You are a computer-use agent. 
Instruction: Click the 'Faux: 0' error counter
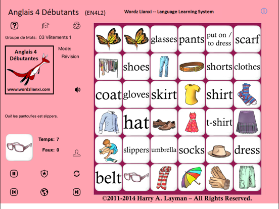coord(51,150)
